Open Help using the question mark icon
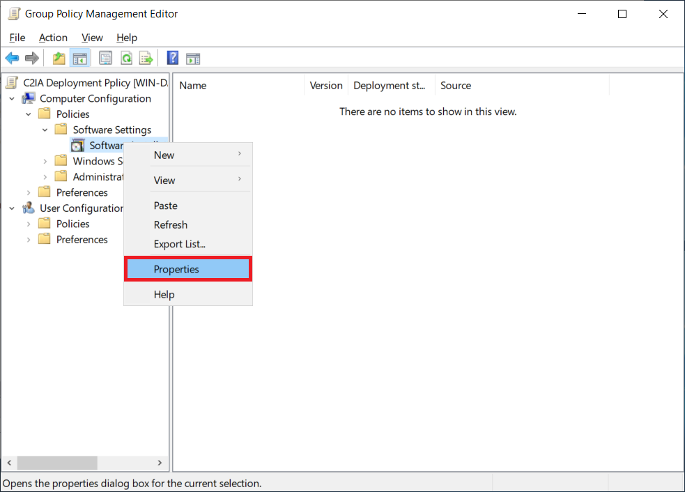Image resolution: width=685 pixels, height=492 pixels. pyautogui.click(x=172, y=58)
